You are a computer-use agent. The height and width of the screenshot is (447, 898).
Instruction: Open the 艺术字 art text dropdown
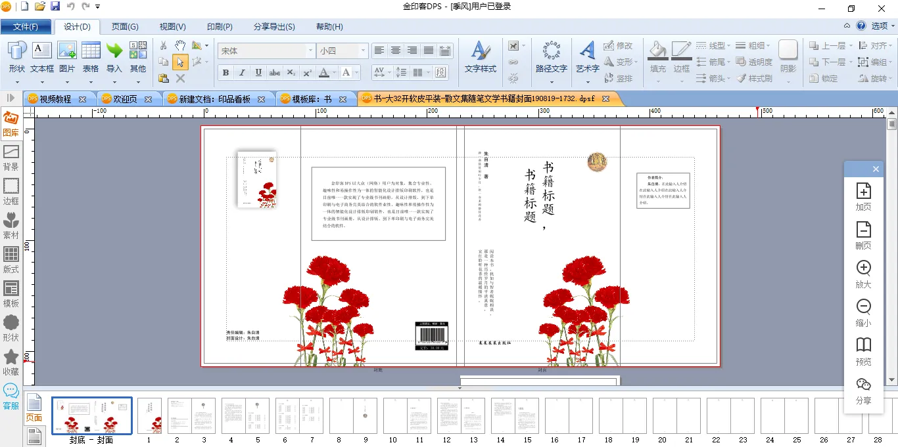pos(588,82)
